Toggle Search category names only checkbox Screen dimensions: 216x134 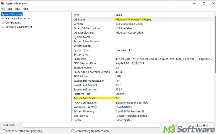click(x=73, y=131)
